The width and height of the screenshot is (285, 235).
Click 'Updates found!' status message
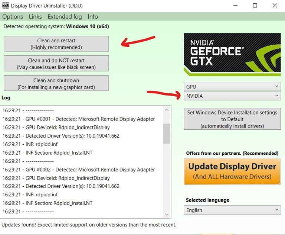coord(89,225)
